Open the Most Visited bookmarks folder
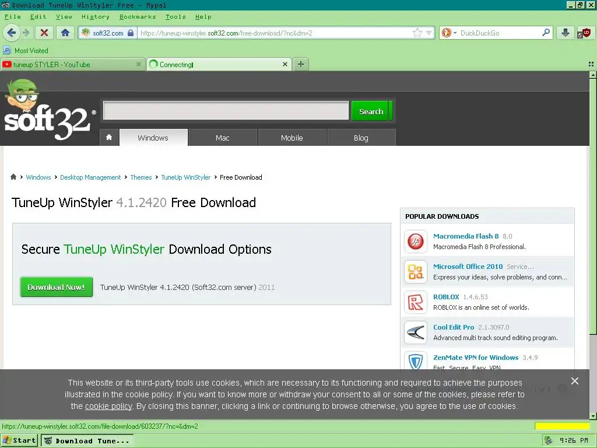The image size is (597, 448). coord(26,50)
